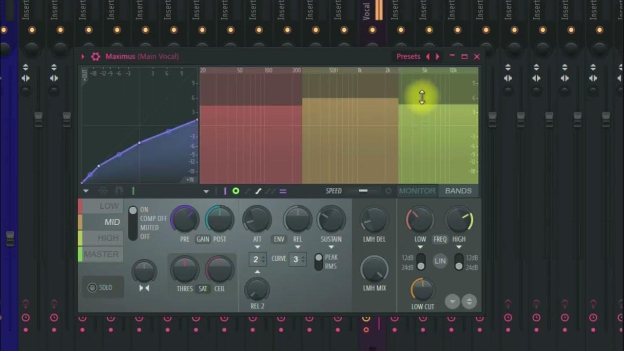
Task: Click the HIGH frequency crossover knob
Action: click(459, 219)
